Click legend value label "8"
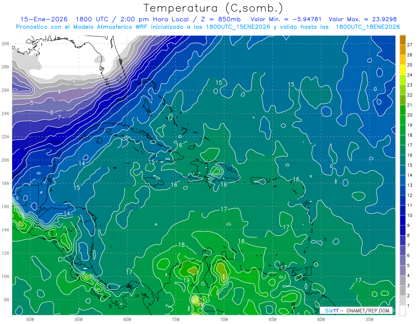Image resolution: width=419 pixels, height=324 pixels. coord(409,236)
